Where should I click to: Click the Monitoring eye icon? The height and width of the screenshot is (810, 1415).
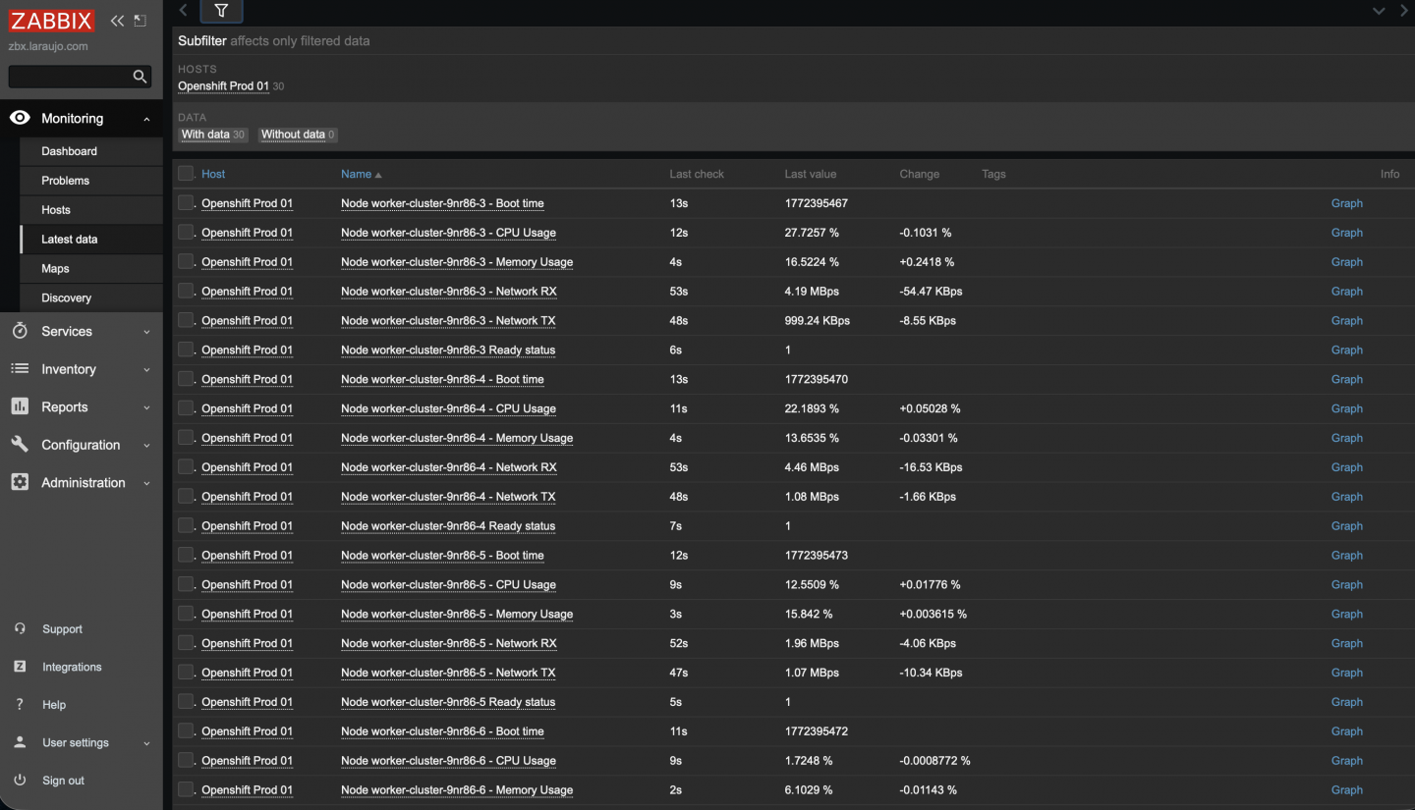point(20,118)
